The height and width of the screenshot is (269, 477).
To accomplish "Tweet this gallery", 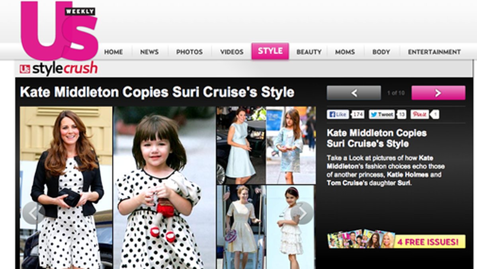I will coord(382,114).
